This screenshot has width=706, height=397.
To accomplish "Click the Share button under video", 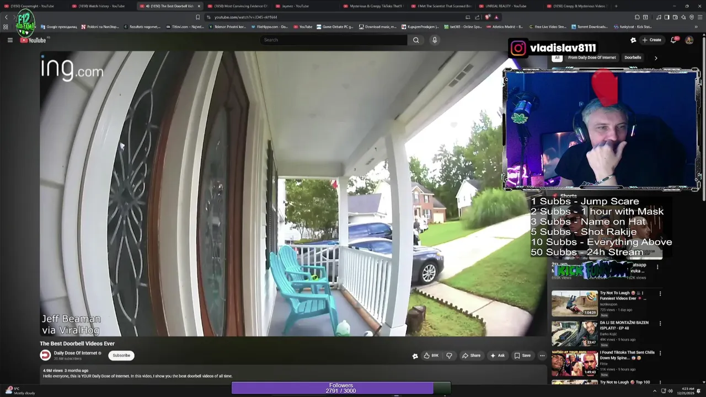I will pos(472,356).
